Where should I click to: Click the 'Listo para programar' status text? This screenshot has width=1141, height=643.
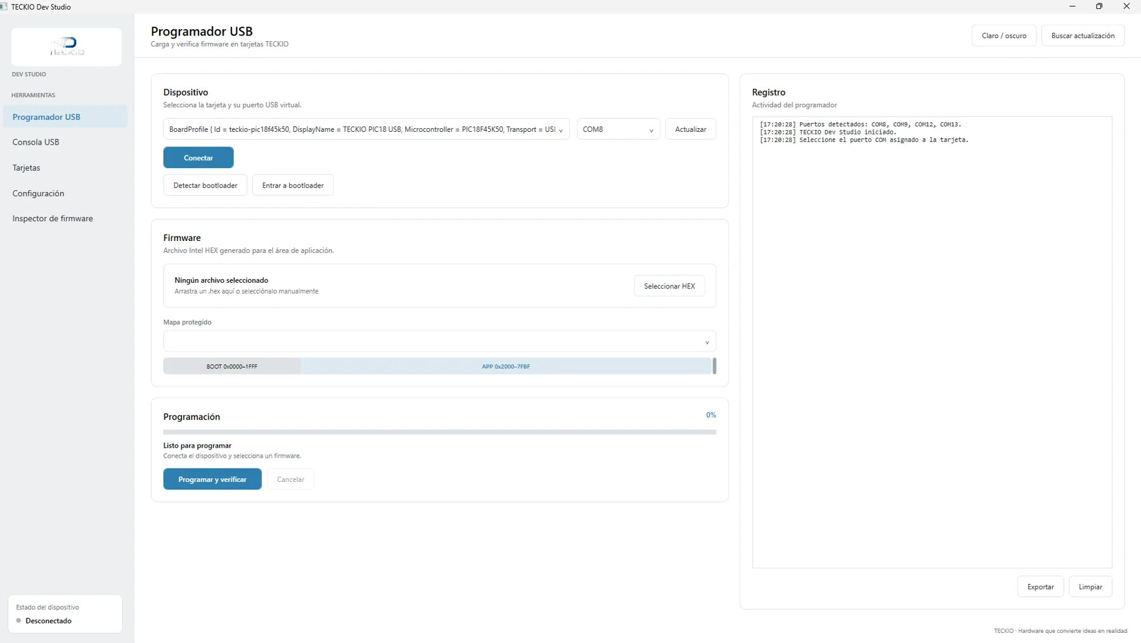pos(197,445)
